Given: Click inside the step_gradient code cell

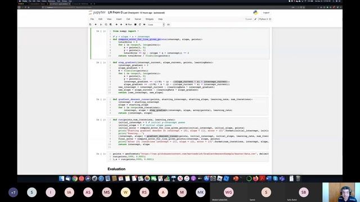Looking at the screenshot, I should tap(188, 77).
